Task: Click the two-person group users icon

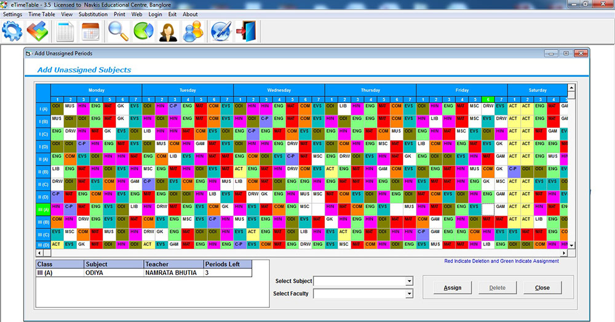Action: (x=193, y=31)
